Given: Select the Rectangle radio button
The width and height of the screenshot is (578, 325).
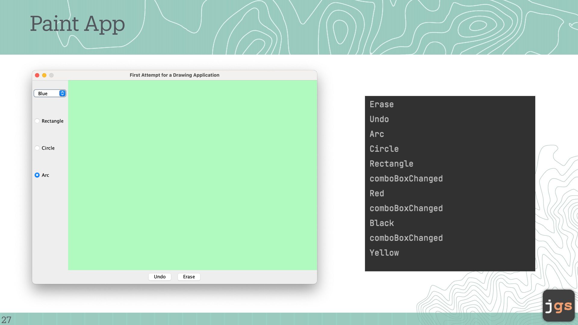Looking at the screenshot, I should (37, 121).
